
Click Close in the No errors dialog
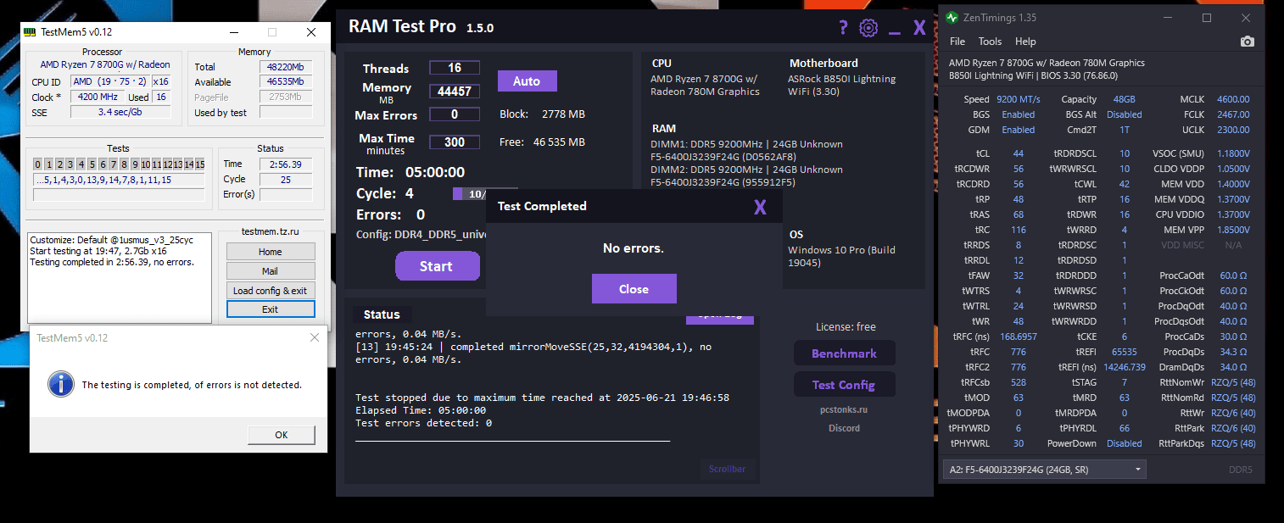pyautogui.click(x=634, y=289)
